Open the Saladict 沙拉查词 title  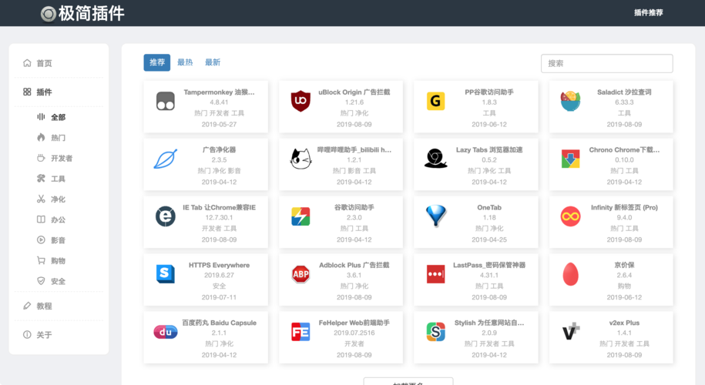[x=624, y=92]
